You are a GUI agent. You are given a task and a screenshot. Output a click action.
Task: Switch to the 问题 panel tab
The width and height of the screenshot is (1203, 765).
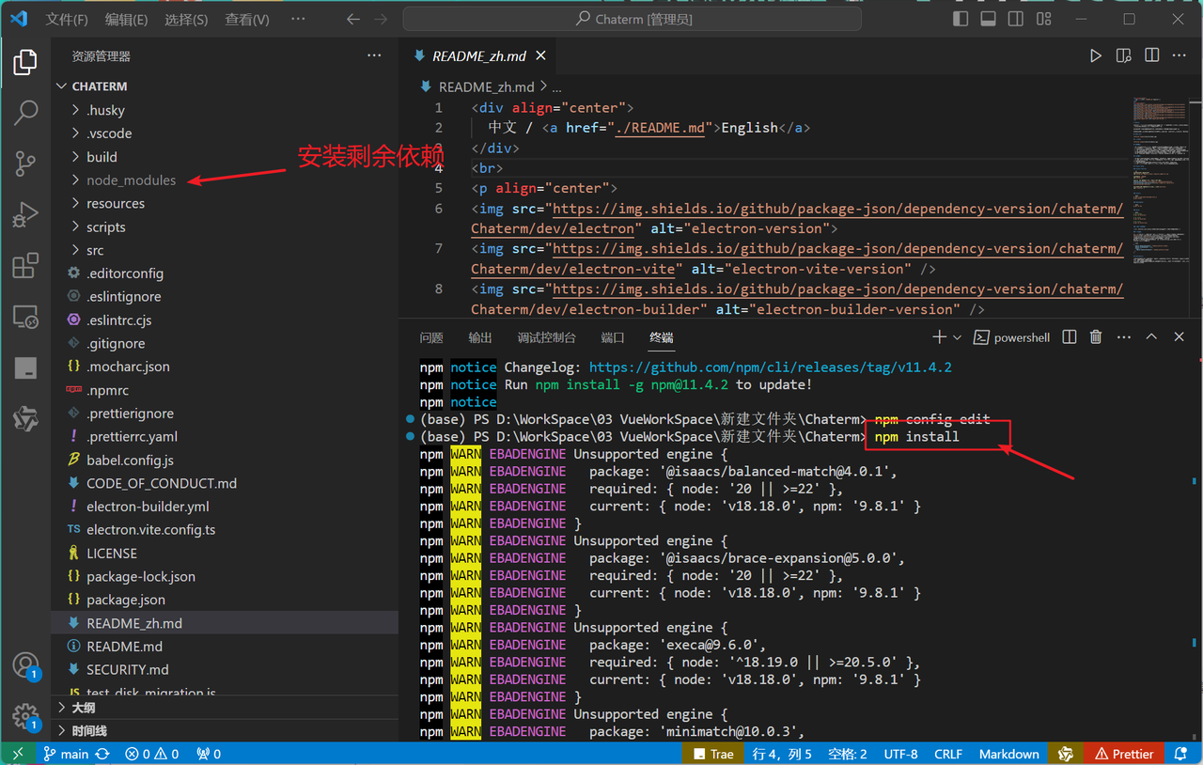431,337
